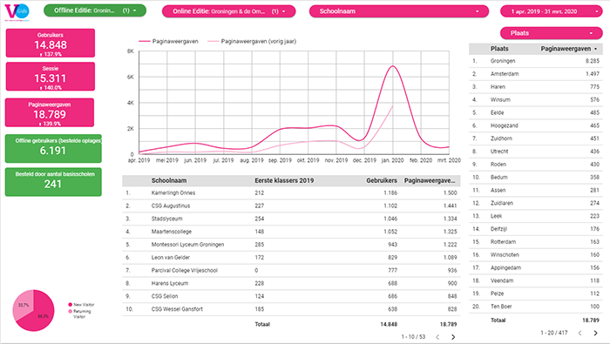This screenshot has height=344, width=610.
Task: Sort table by Eerste klassers 2019 header
Action: pos(284,180)
